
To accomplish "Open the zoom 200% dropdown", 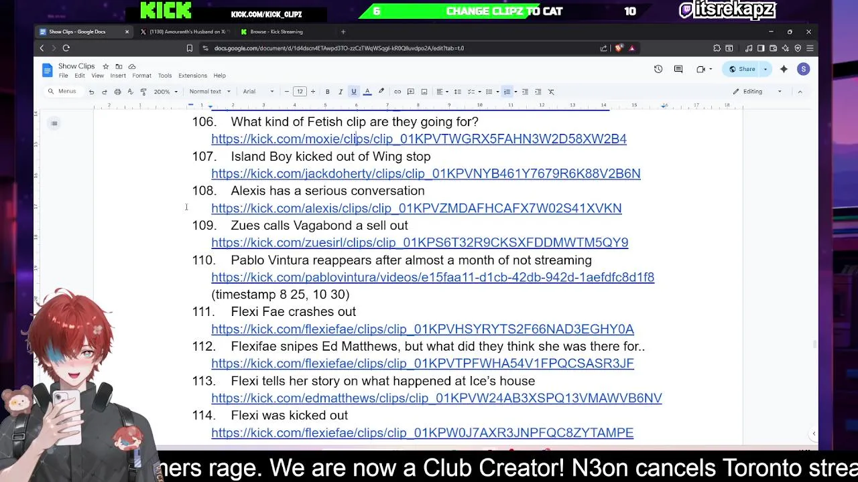I will [x=166, y=92].
